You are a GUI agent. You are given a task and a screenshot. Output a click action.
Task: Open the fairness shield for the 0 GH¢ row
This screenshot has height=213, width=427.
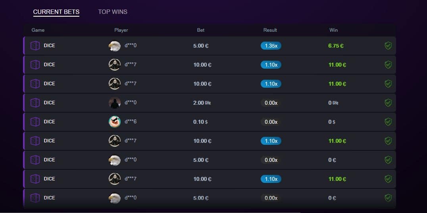point(388,103)
